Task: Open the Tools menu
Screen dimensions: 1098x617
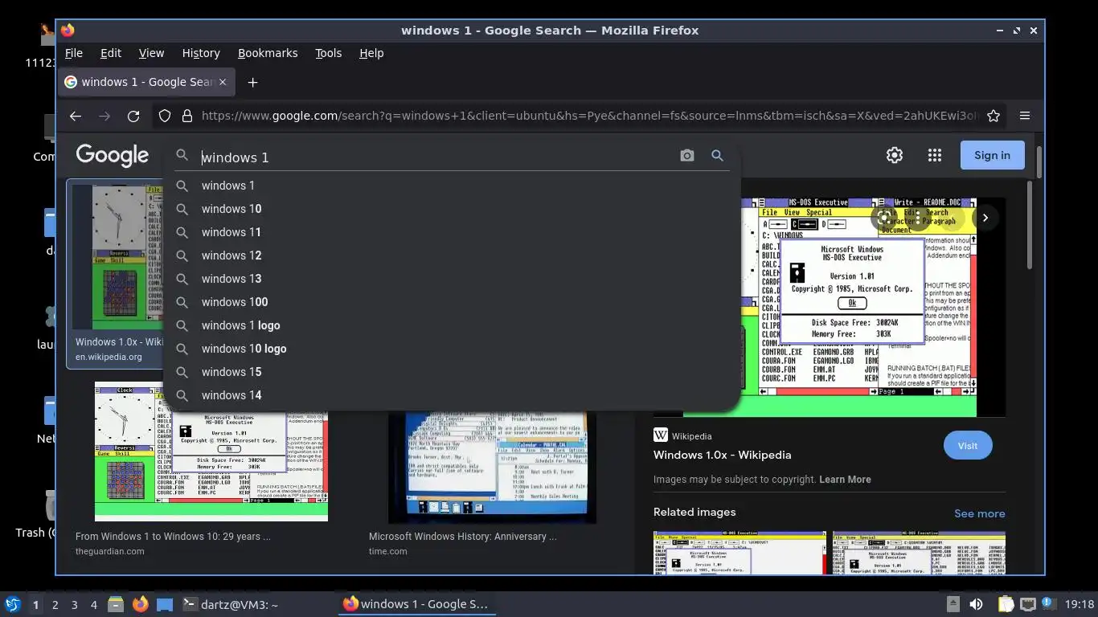Action: pyautogui.click(x=328, y=53)
